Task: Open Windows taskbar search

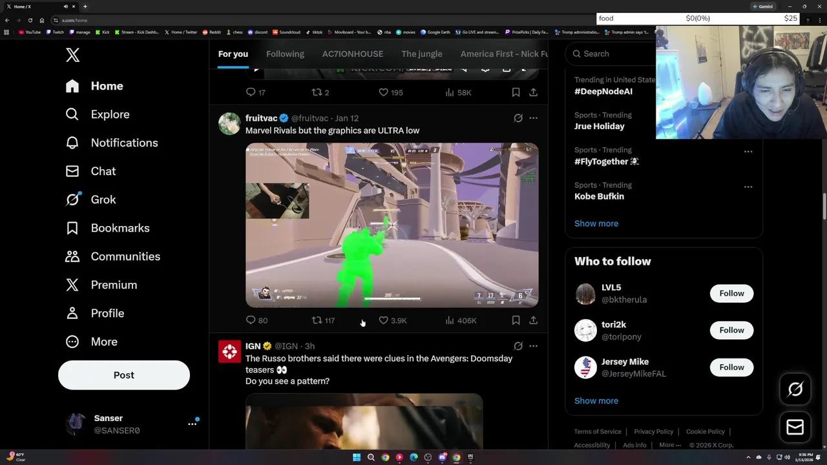Action: tap(371, 457)
